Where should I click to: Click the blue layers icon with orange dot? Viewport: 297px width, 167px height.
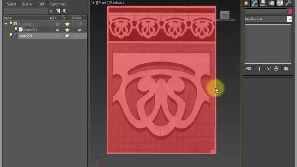point(65,11)
